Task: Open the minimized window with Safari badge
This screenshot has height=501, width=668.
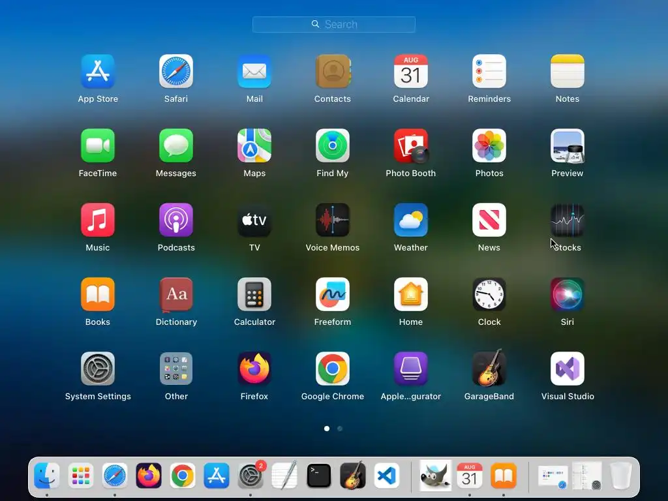Action: coord(553,476)
